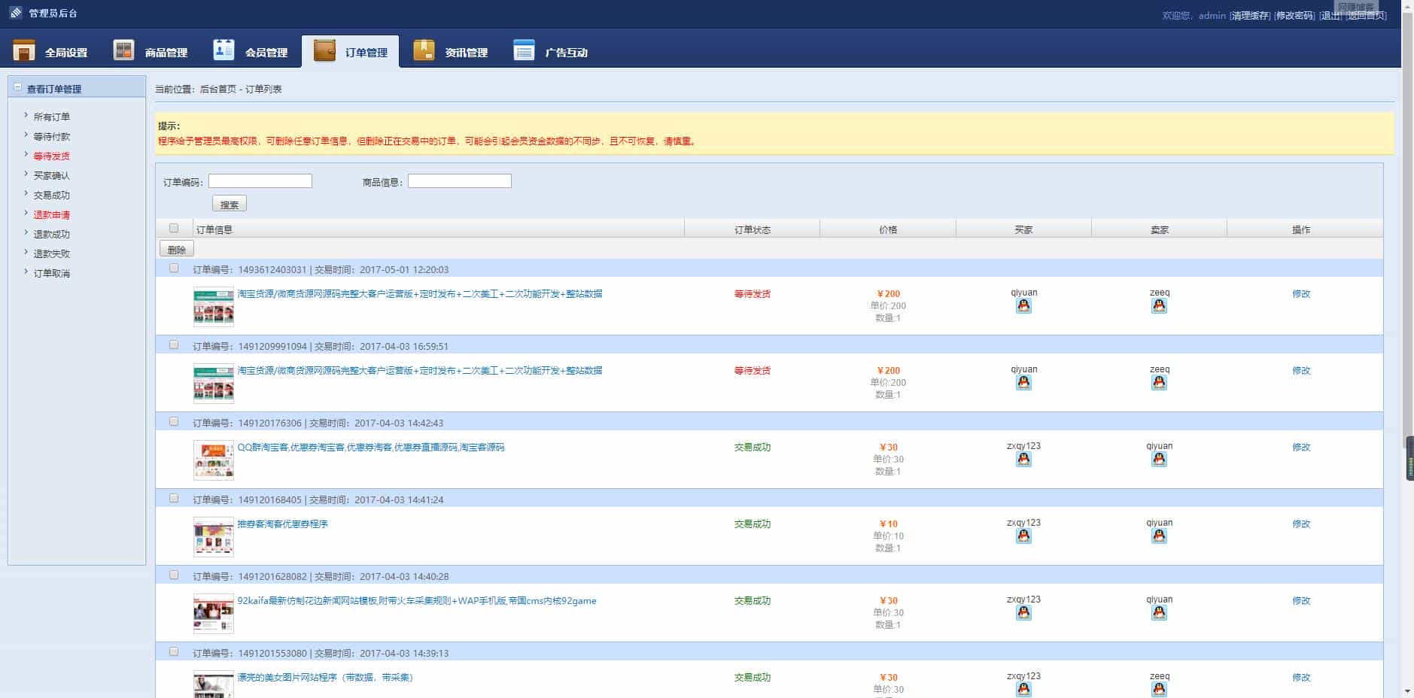Click the product thumbnail of order 149120176306
1414x698 pixels.
pyautogui.click(x=214, y=460)
